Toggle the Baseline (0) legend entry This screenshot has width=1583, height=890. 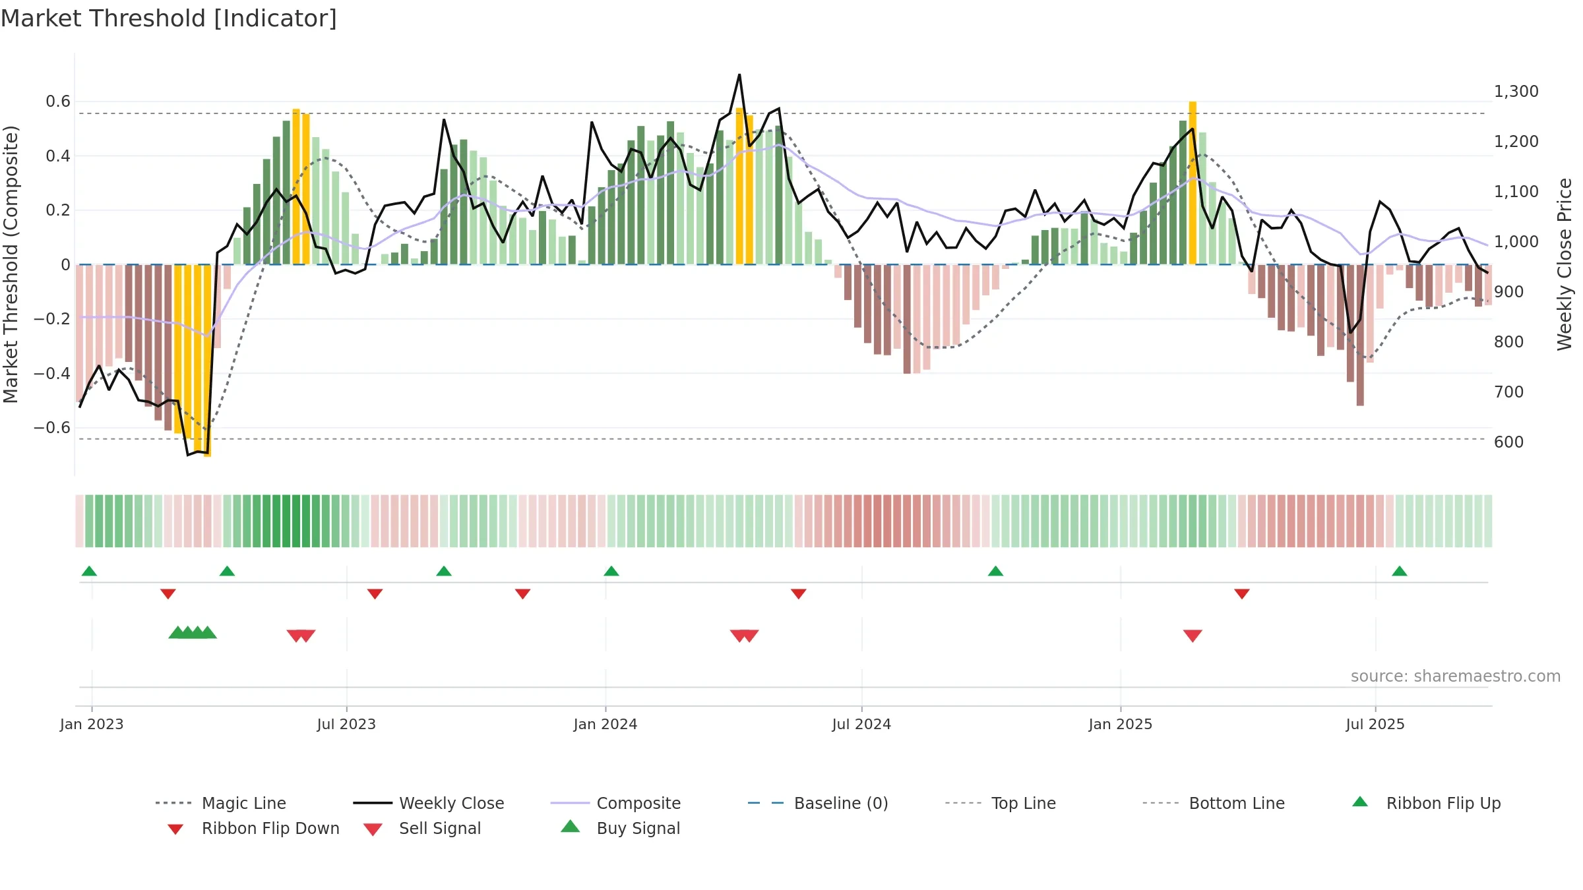[818, 803]
